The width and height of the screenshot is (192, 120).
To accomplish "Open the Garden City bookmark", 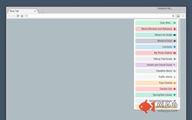I will [x=156, y=89].
